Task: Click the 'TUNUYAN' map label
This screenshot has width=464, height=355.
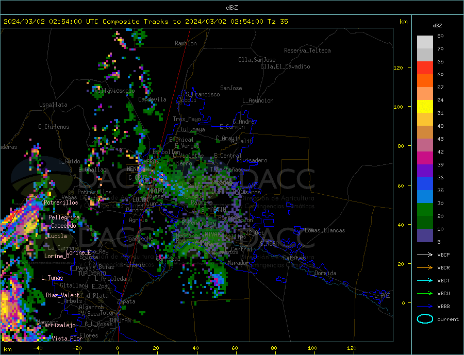Action: [120, 320]
